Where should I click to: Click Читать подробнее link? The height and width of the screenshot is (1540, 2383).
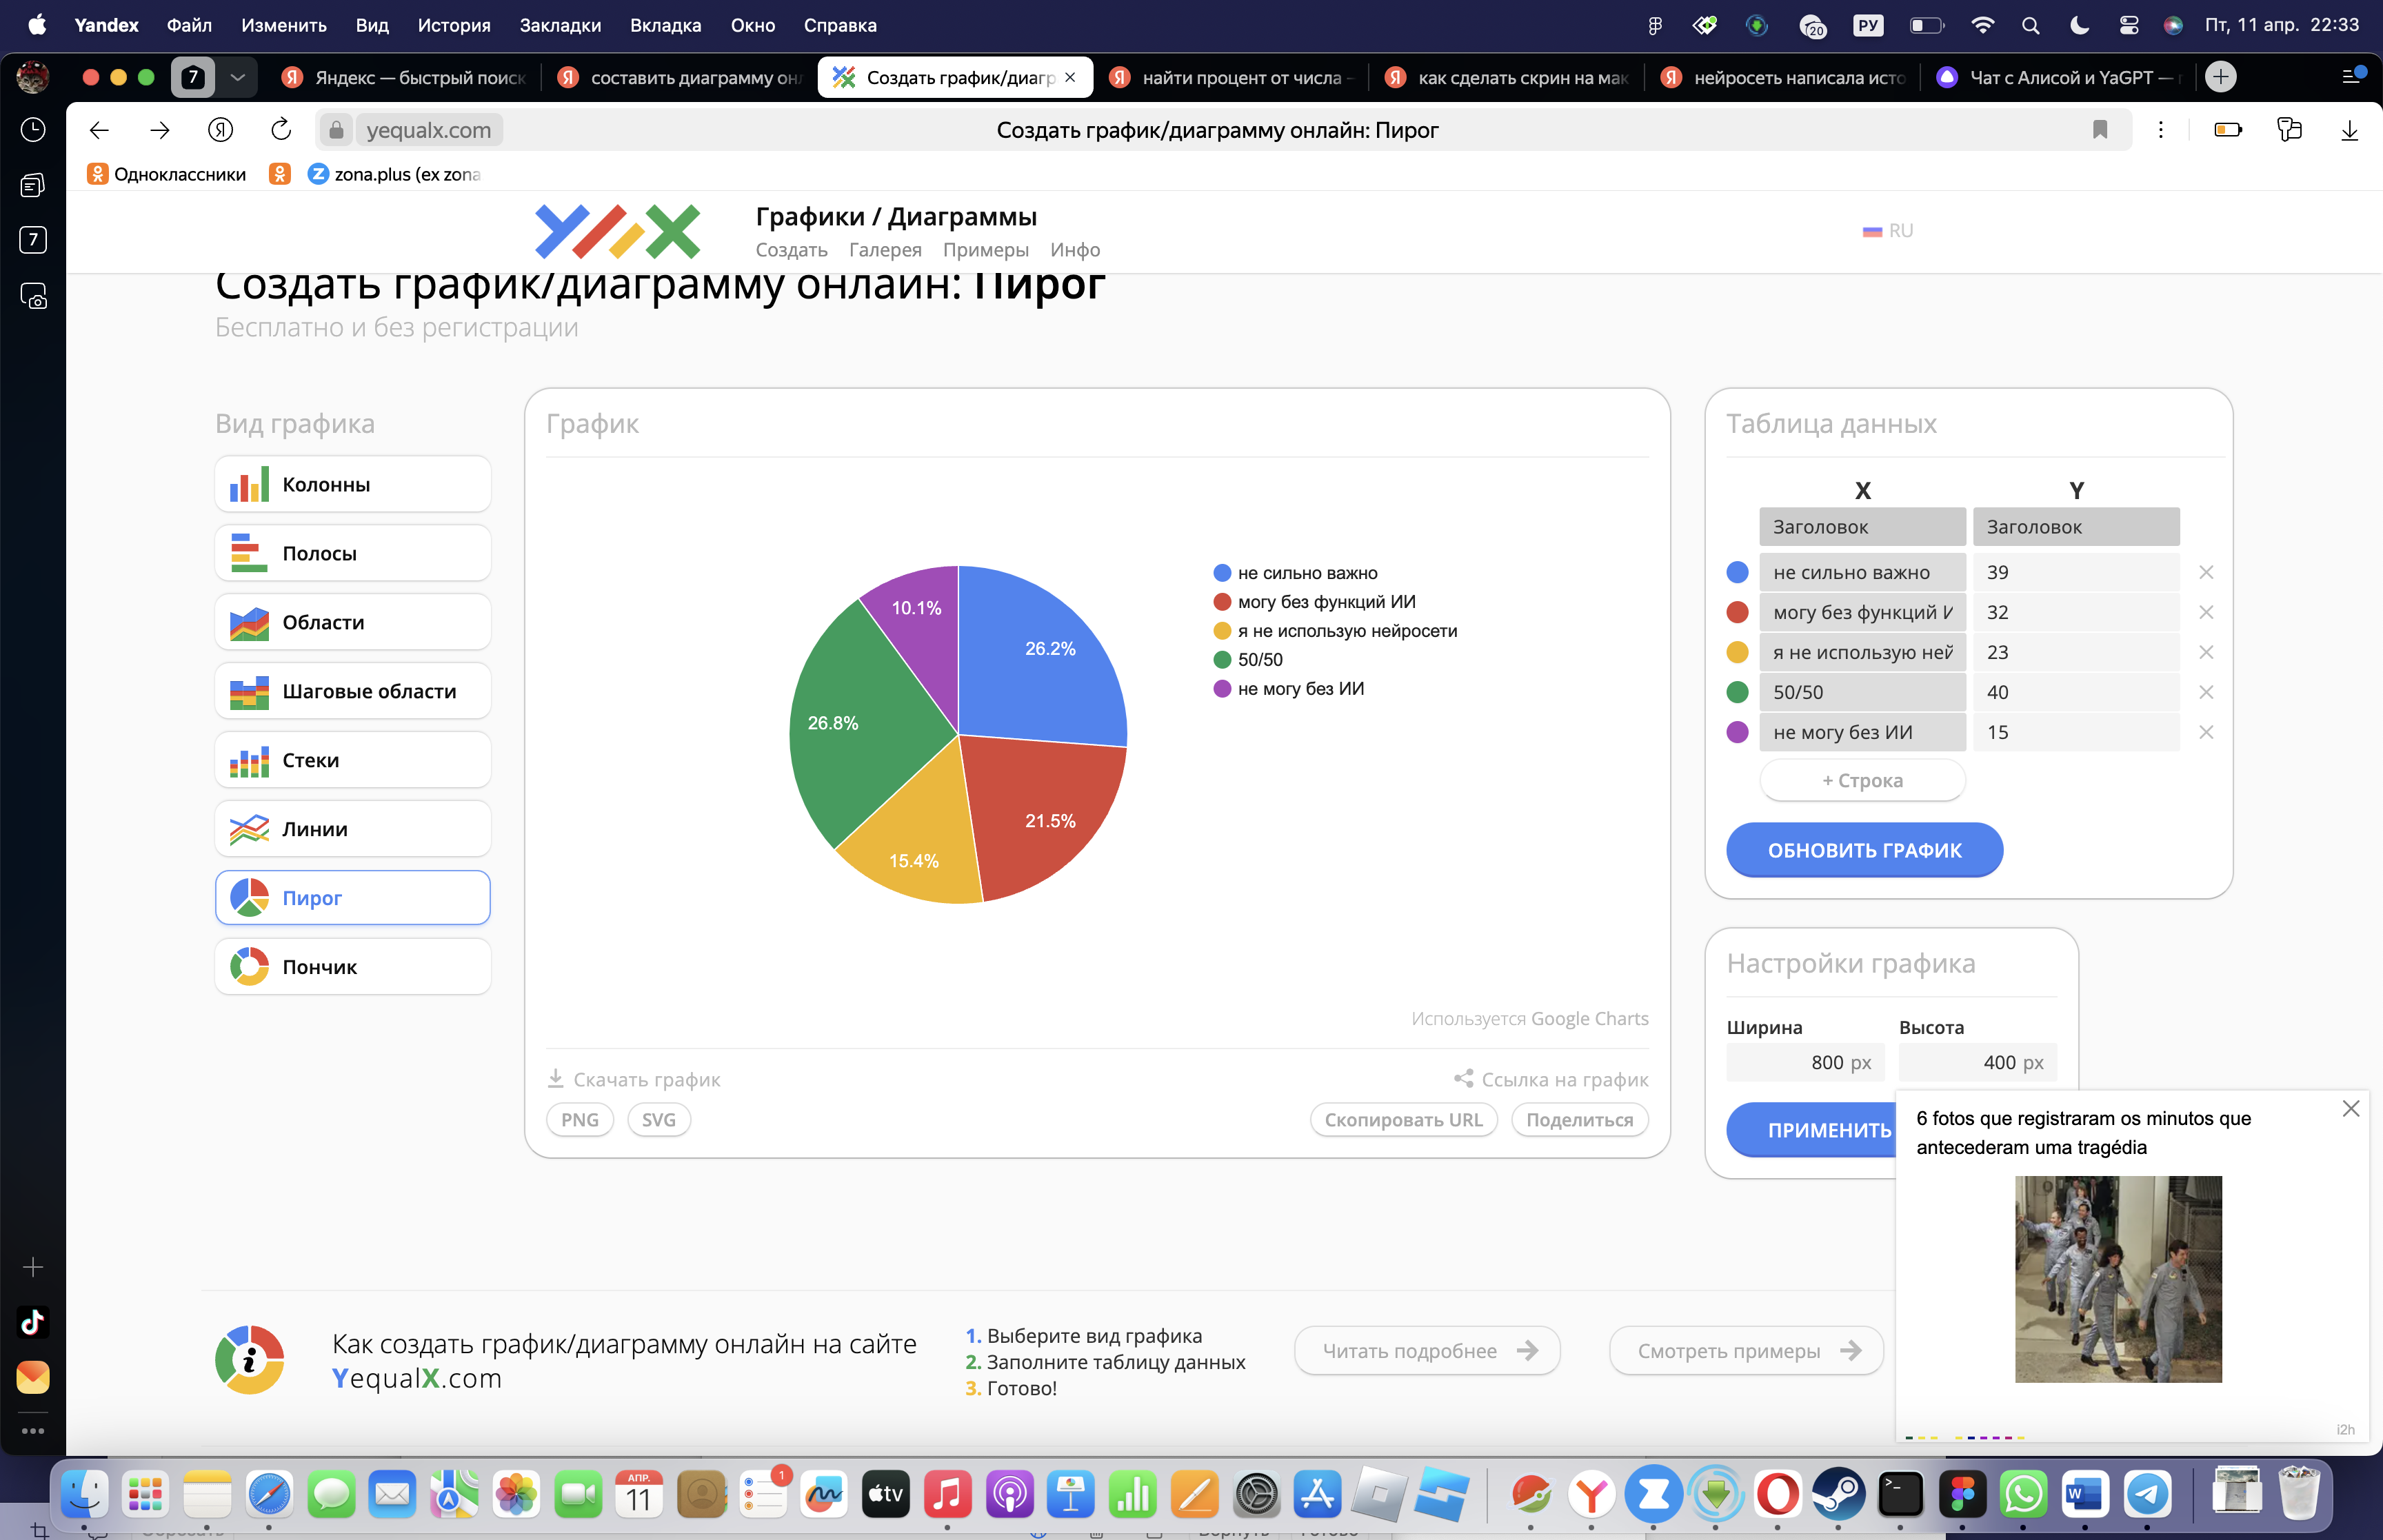point(1427,1351)
